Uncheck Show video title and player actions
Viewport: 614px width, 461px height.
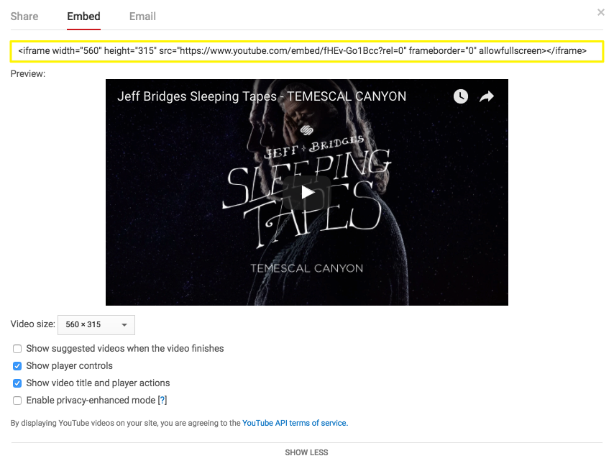[x=17, y=383]
